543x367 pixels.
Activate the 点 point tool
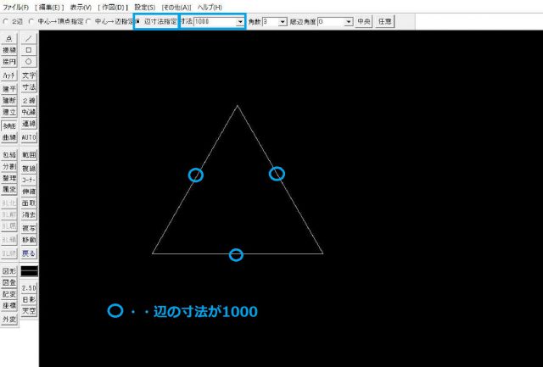pyautogui.click(x=9, y=39)
